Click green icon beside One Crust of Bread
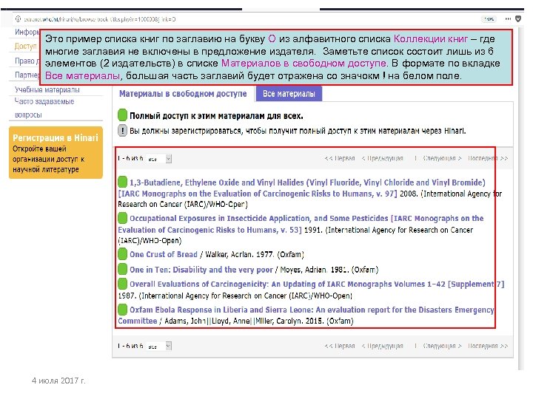This screenshot has width=533, height=399. 122,253
